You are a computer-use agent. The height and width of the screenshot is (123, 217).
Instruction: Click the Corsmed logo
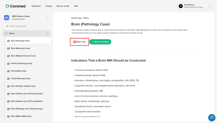[15, 6]
